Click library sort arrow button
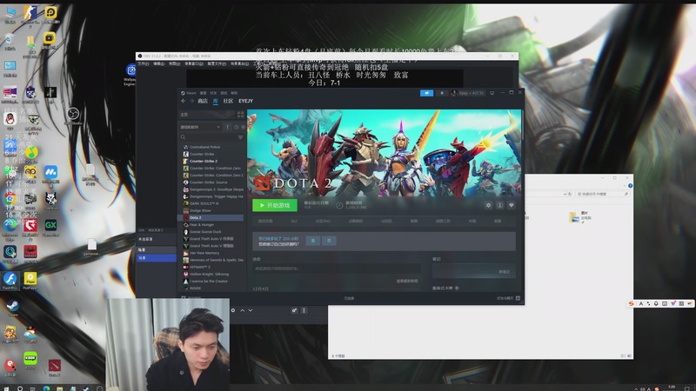Viewport: 696px width, 391px height. coord(227,127)
